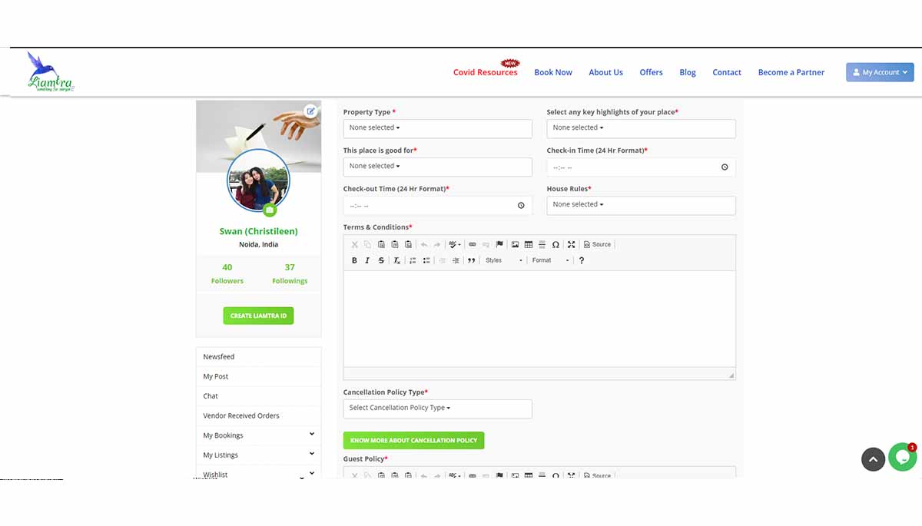922x526 pixels.
Task: Open the Property Type dropdown
Action: pos(437,128)
